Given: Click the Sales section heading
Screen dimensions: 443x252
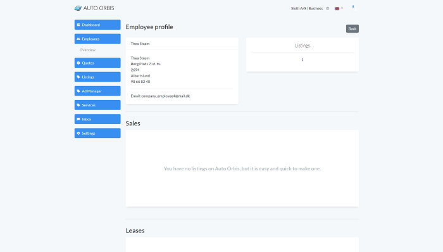Looking at the screenshot, I should tap(133, 123).
